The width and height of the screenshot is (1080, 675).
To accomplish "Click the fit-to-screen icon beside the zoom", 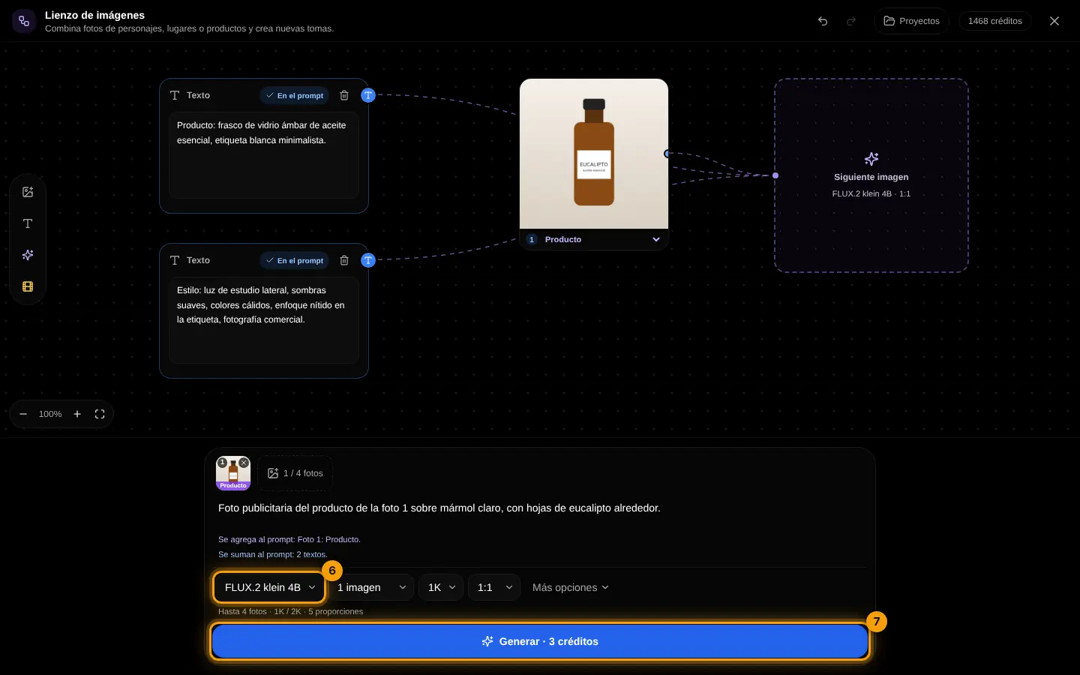I will [x=100, y=414].
